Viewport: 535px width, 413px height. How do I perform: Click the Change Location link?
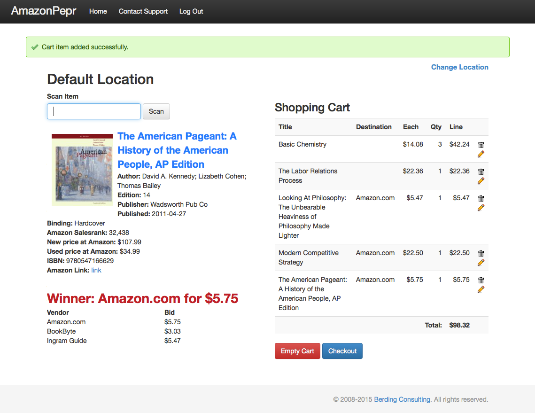(x=459, y=67)
